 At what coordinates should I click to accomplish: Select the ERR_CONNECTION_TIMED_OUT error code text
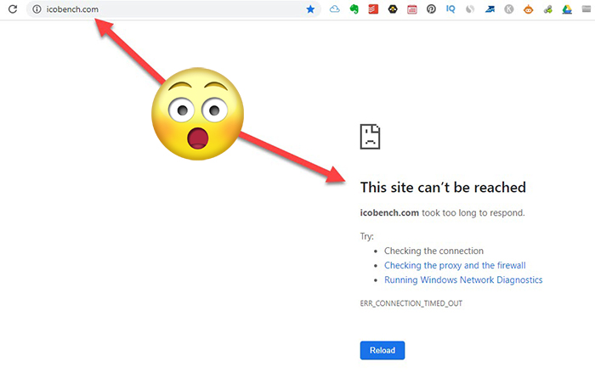411,303
